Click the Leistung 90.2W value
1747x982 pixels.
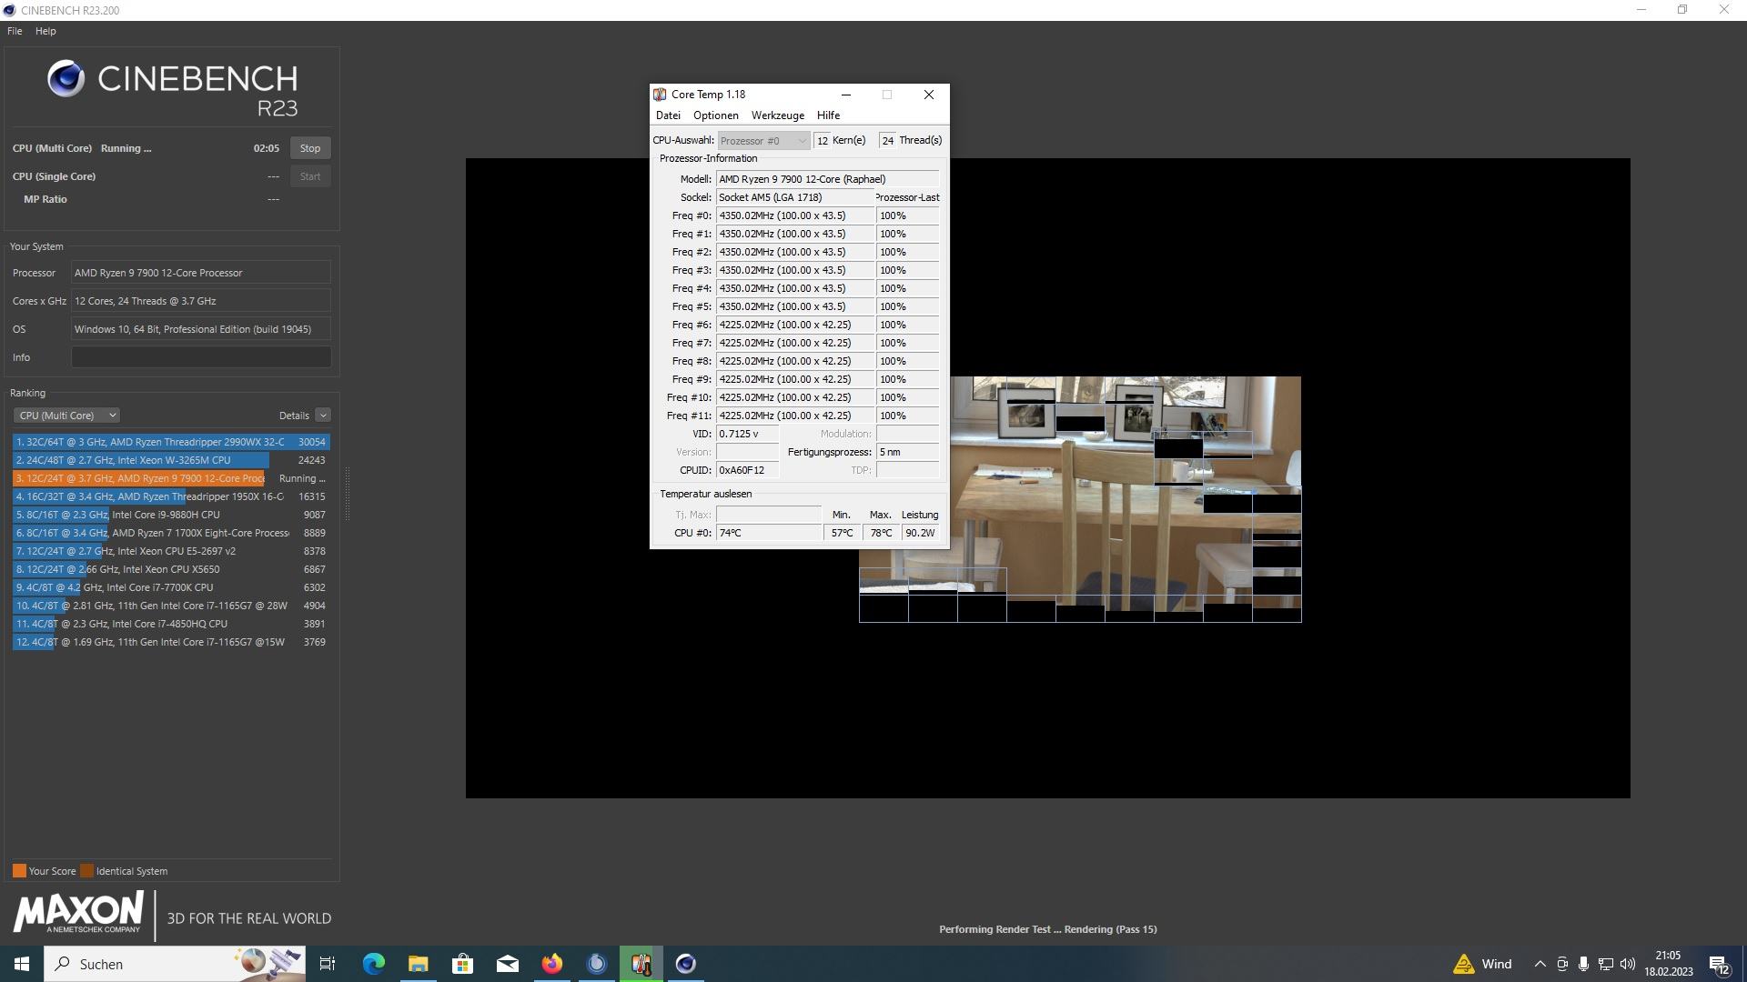click(x=920, y=533)
